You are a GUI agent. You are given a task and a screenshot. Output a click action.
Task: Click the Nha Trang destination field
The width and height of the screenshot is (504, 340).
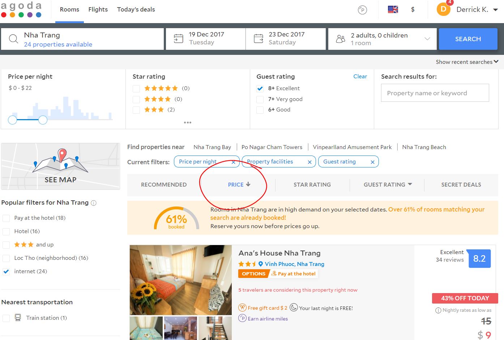pos(82,39)
